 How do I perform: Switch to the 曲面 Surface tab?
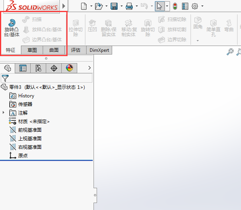tap(54, 50)
